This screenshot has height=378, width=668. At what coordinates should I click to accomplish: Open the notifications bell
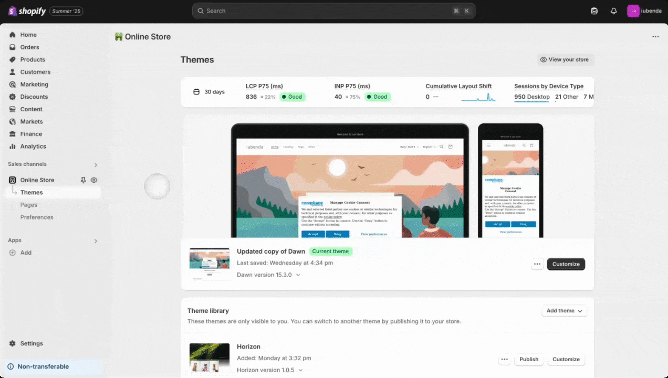[x=613, y=11]
